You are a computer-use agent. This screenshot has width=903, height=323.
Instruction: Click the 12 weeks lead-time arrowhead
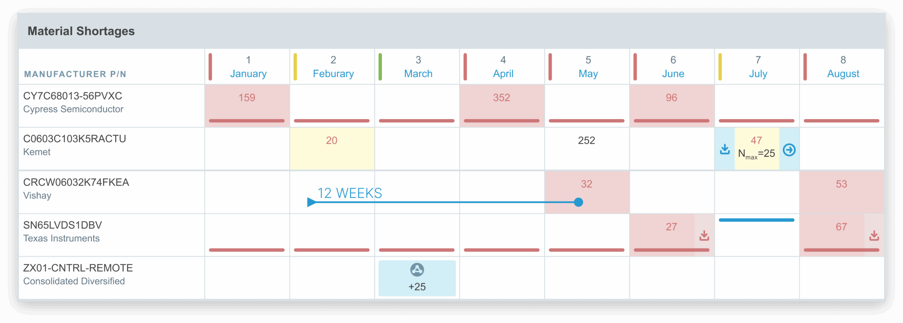pos(311,202)
